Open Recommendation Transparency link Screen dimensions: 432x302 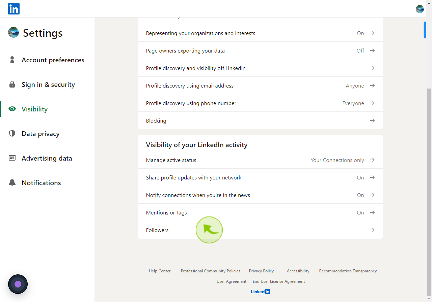pos(348,271)
